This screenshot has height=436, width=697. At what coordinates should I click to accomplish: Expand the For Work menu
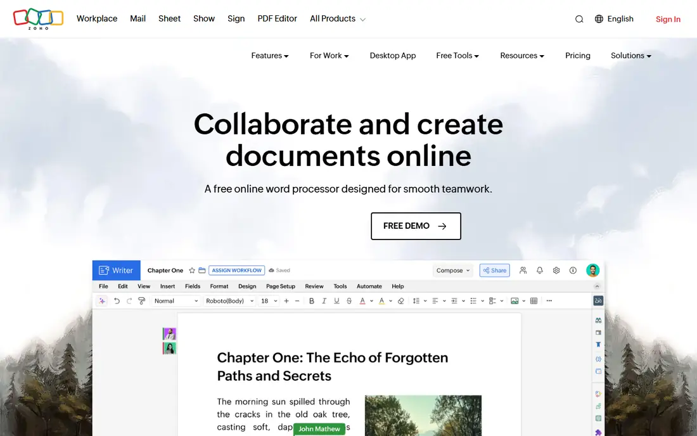(329, 56)
